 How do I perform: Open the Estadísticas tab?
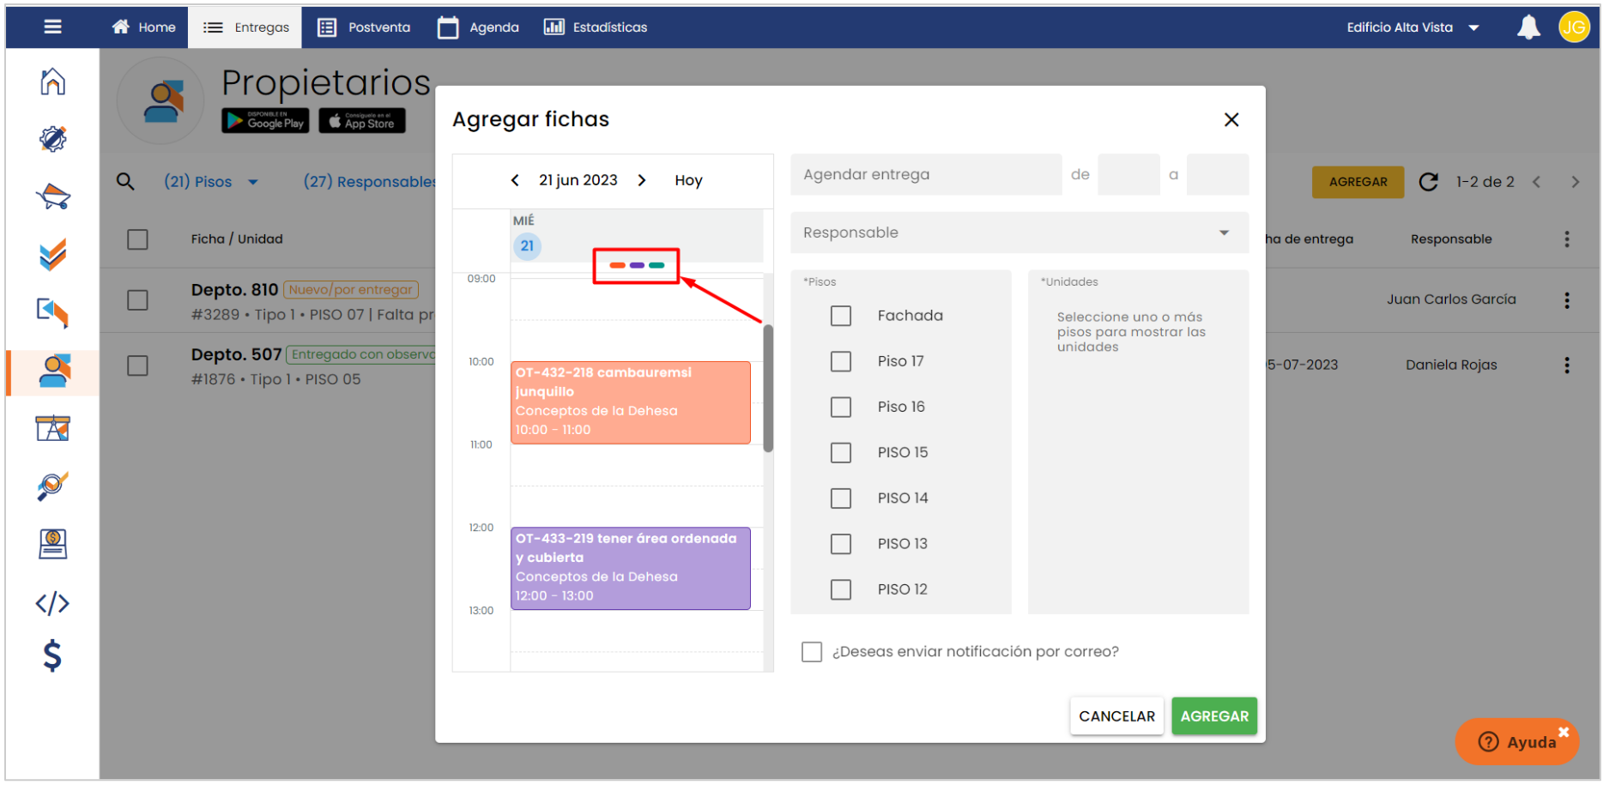coord(596,27)
